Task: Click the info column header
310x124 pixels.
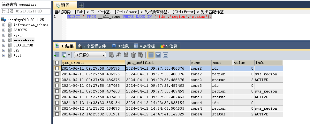Action: pyautogui.click(x=269, y=63)
